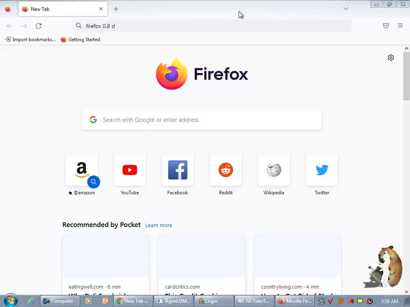410x307 pixels.
Task: Go forward using the forward arrow
Action: pos(24,26)
